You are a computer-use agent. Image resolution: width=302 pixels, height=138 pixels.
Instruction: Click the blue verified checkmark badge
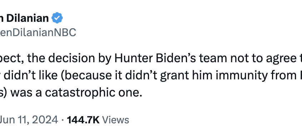[57, 18]
